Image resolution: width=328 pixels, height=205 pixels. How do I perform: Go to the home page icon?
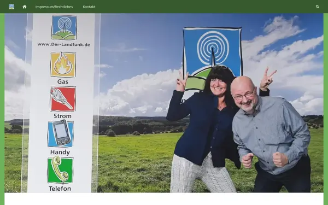click(x=25, y=7)
